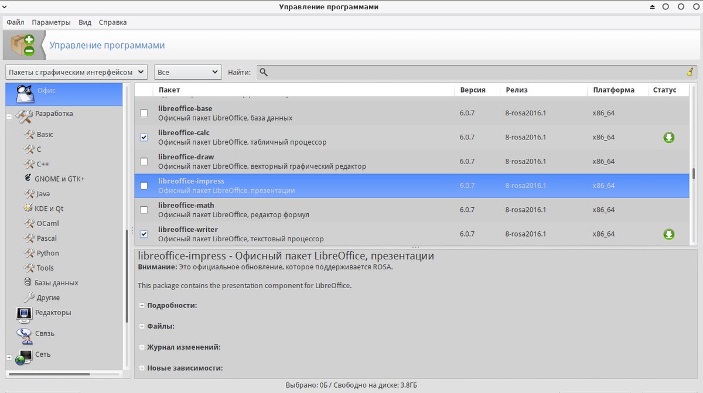Click the Python tools icon
The image size is (703, 393).
coord(29,253)
